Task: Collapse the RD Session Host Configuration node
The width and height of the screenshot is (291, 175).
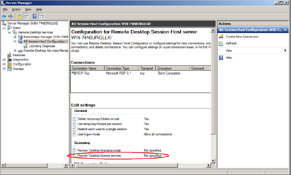Action: pyautogui.click(x=15, y=42)
